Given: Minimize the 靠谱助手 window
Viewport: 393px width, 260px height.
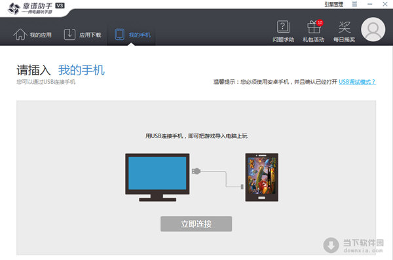Looking at the screenshot, I should click(x=369, y=4).
